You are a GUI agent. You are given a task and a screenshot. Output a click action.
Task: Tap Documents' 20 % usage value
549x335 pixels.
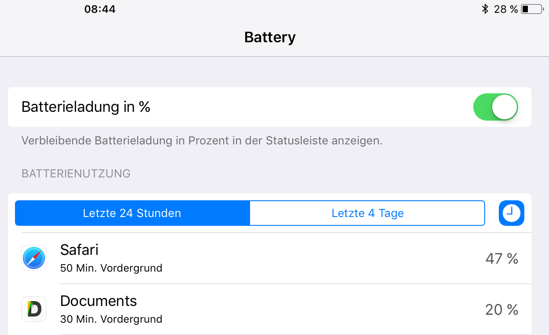pos(502,310)
